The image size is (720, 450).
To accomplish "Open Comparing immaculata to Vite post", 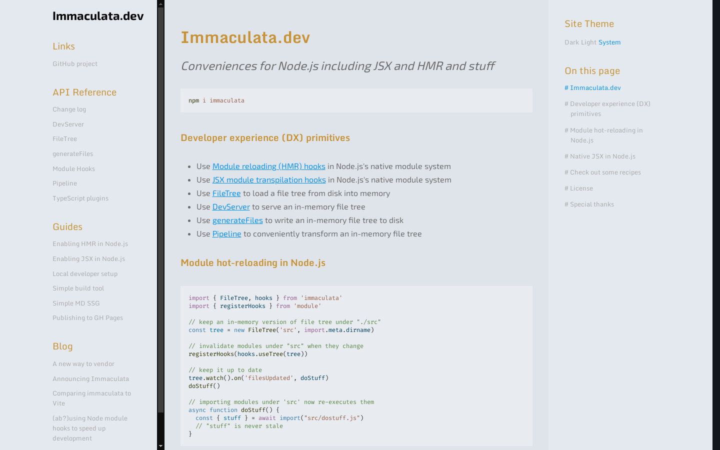I will [x=92, y=398].
